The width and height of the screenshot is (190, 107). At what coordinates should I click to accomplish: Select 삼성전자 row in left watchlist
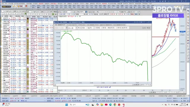tap(13, 18)
